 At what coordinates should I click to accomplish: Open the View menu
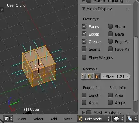click(22, 119)
